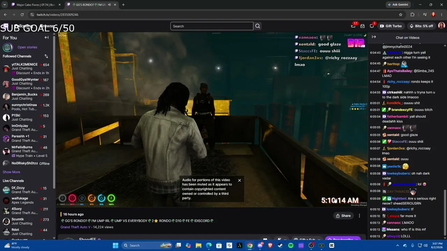This screenshot has height=251, width=447.
Task: Open the Chrome extensions puzzle icon
Action: point(412,15)
